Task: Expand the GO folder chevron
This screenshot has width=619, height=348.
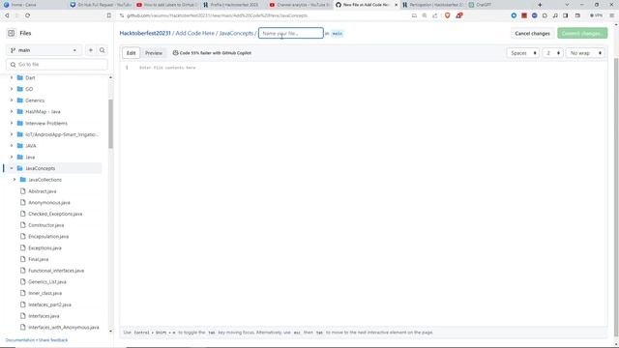Action: (x=12, y=89)
